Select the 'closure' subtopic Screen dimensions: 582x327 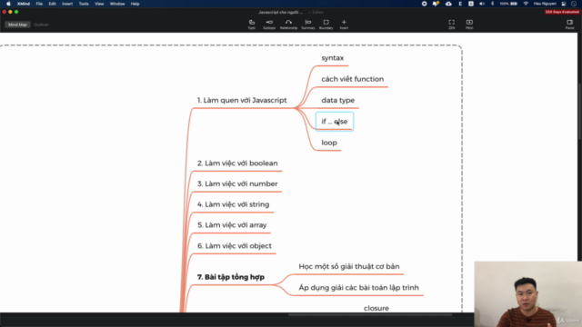point(376,308)
